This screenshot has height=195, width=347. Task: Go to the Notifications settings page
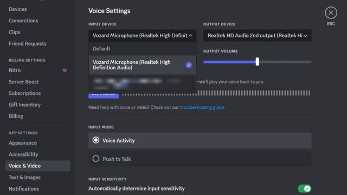click(24, 189)
